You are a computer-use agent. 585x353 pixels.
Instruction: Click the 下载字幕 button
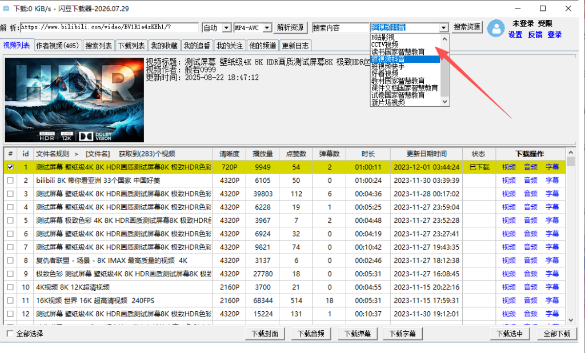(402, 334)
